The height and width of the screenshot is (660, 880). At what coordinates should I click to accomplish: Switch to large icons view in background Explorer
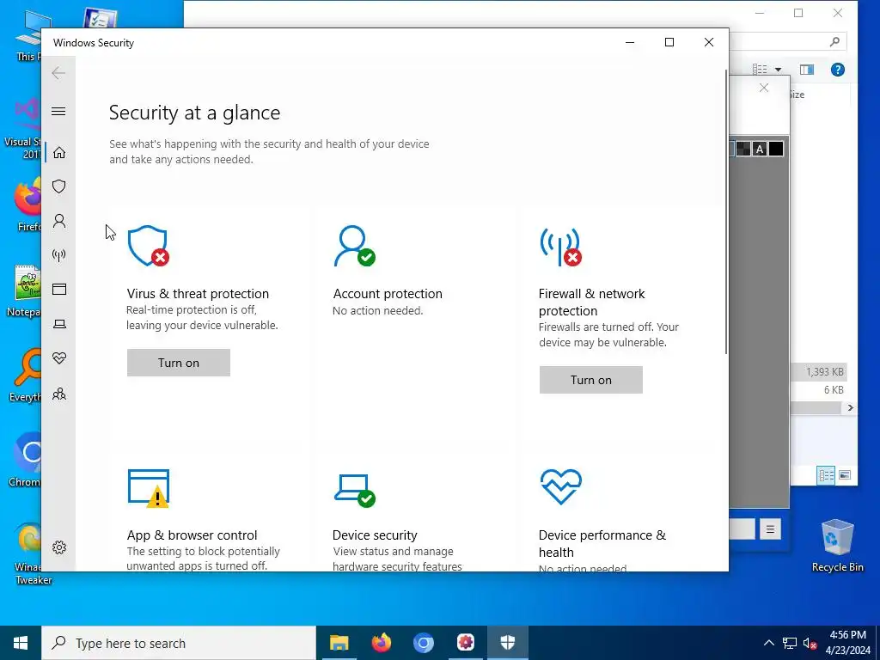(x=845, y=475)
